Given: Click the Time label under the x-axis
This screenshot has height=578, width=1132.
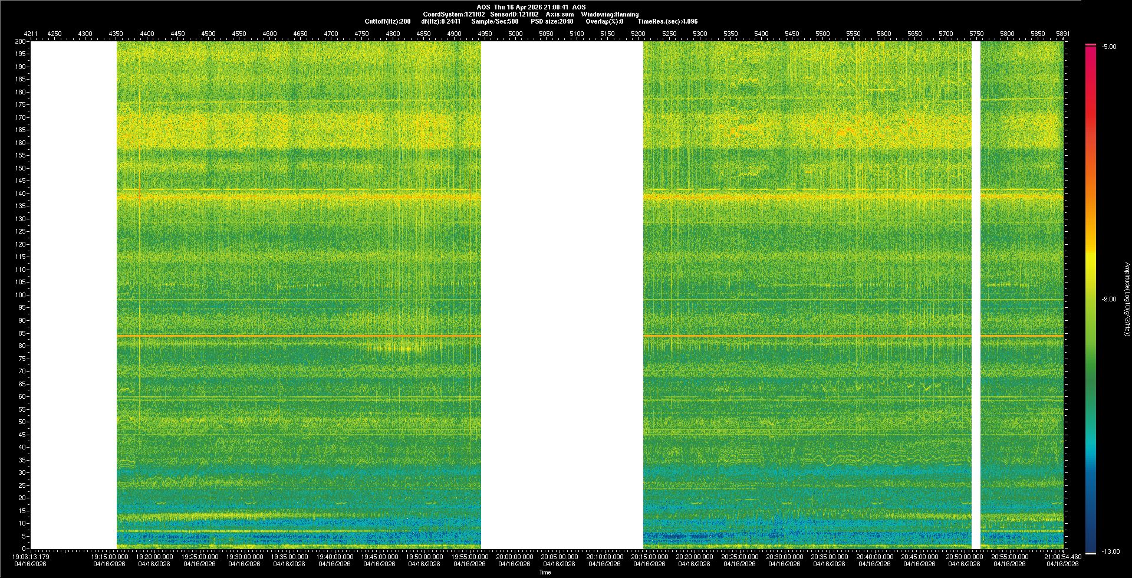Looking at the screenshot, I should point(545,572).
